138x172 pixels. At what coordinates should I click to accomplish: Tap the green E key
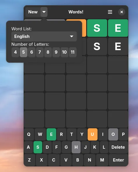click(51, 134)
